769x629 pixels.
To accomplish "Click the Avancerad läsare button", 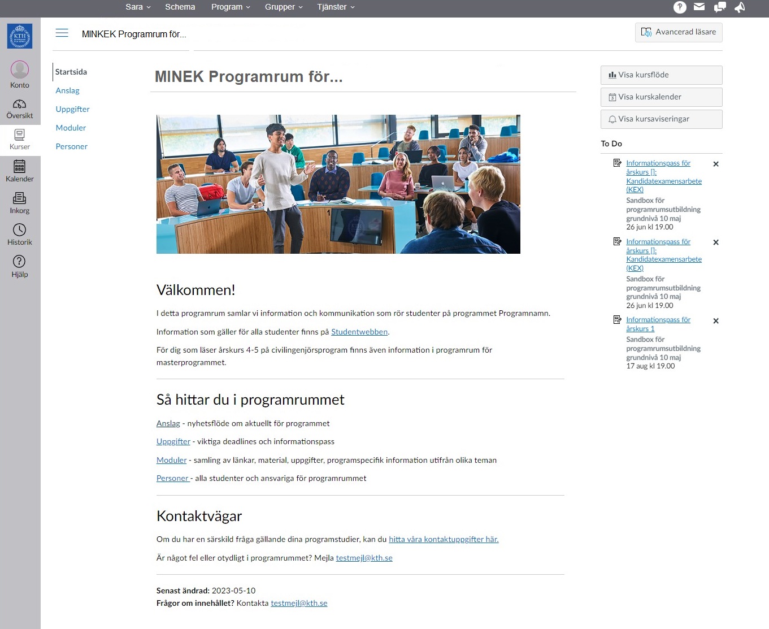I will pos(679,32).
